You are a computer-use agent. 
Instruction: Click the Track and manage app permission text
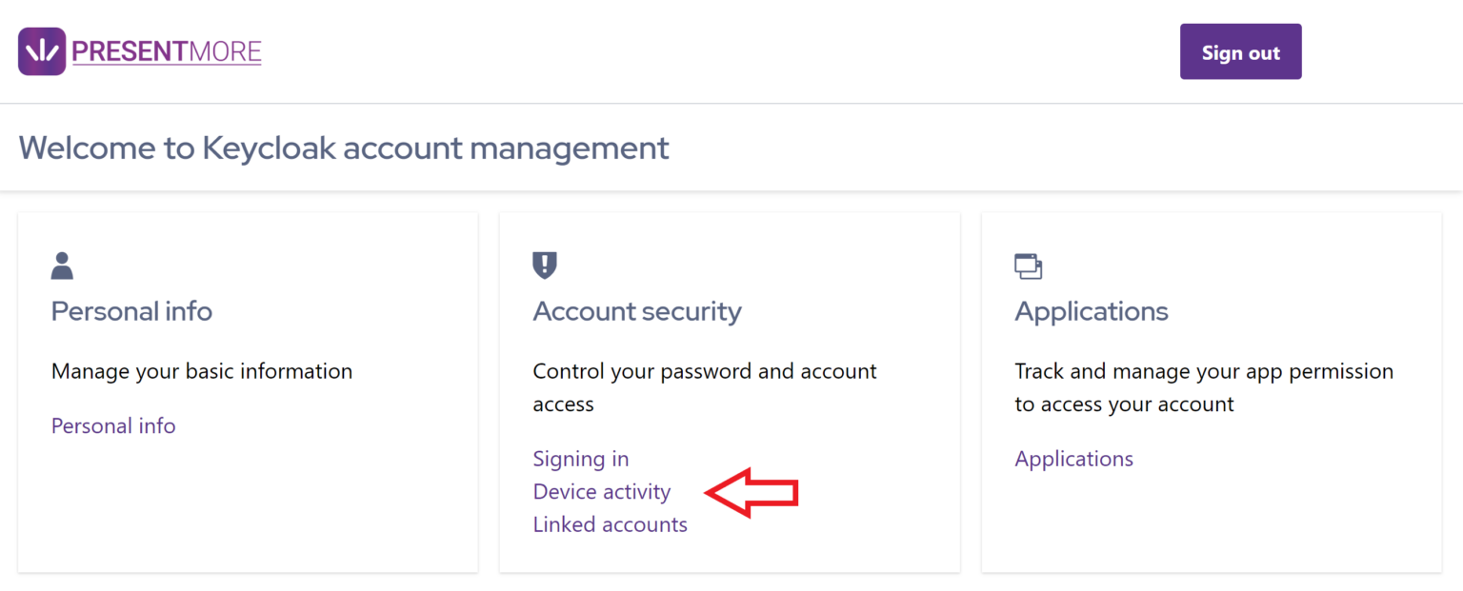1204,371
